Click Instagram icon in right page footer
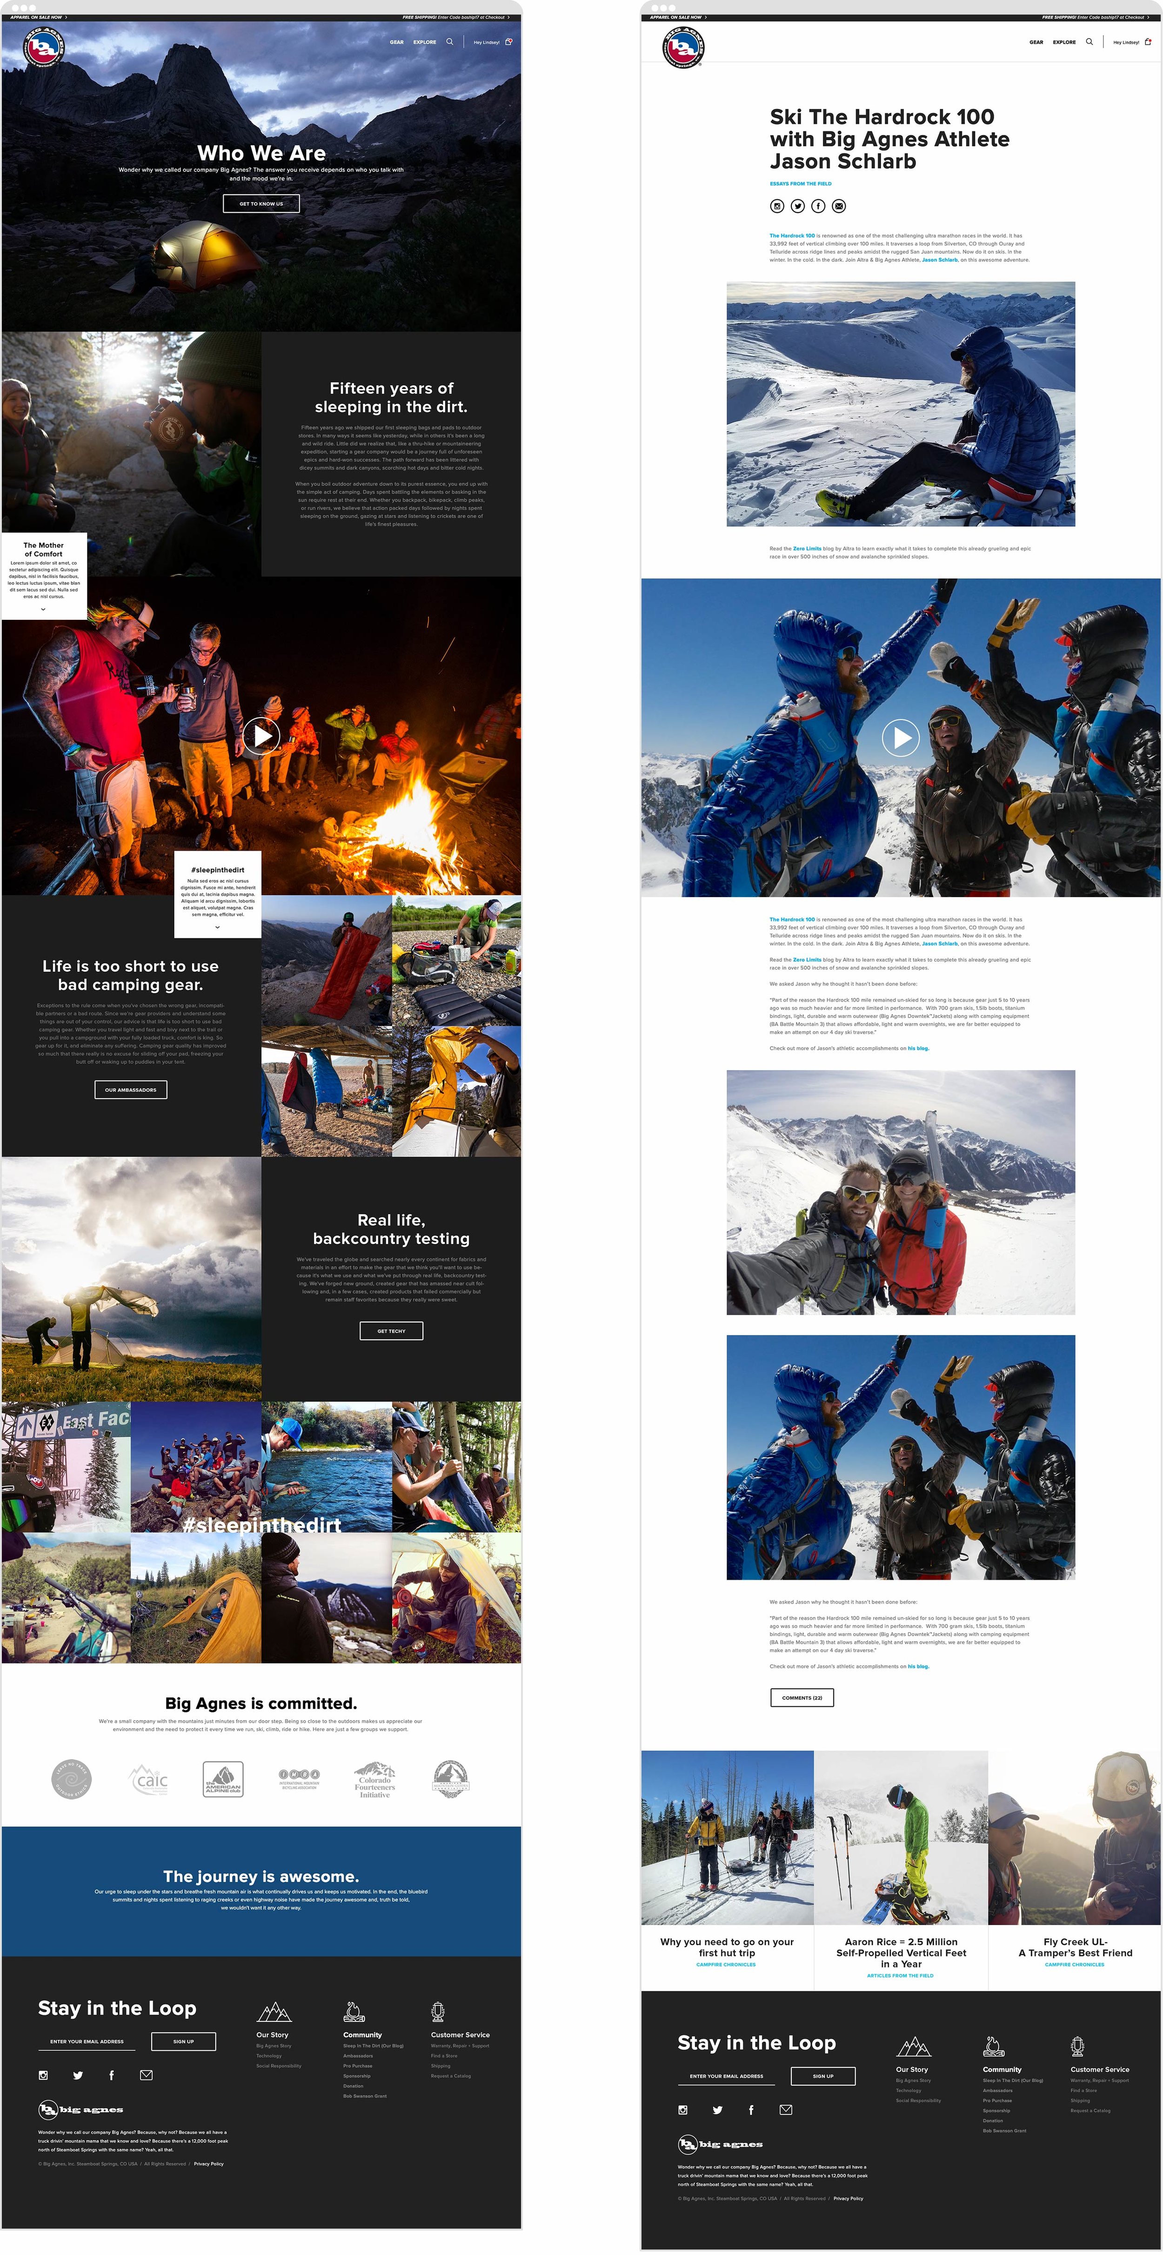The width and height of the screenshot is (1163, 2255). tap(682, 2110)
